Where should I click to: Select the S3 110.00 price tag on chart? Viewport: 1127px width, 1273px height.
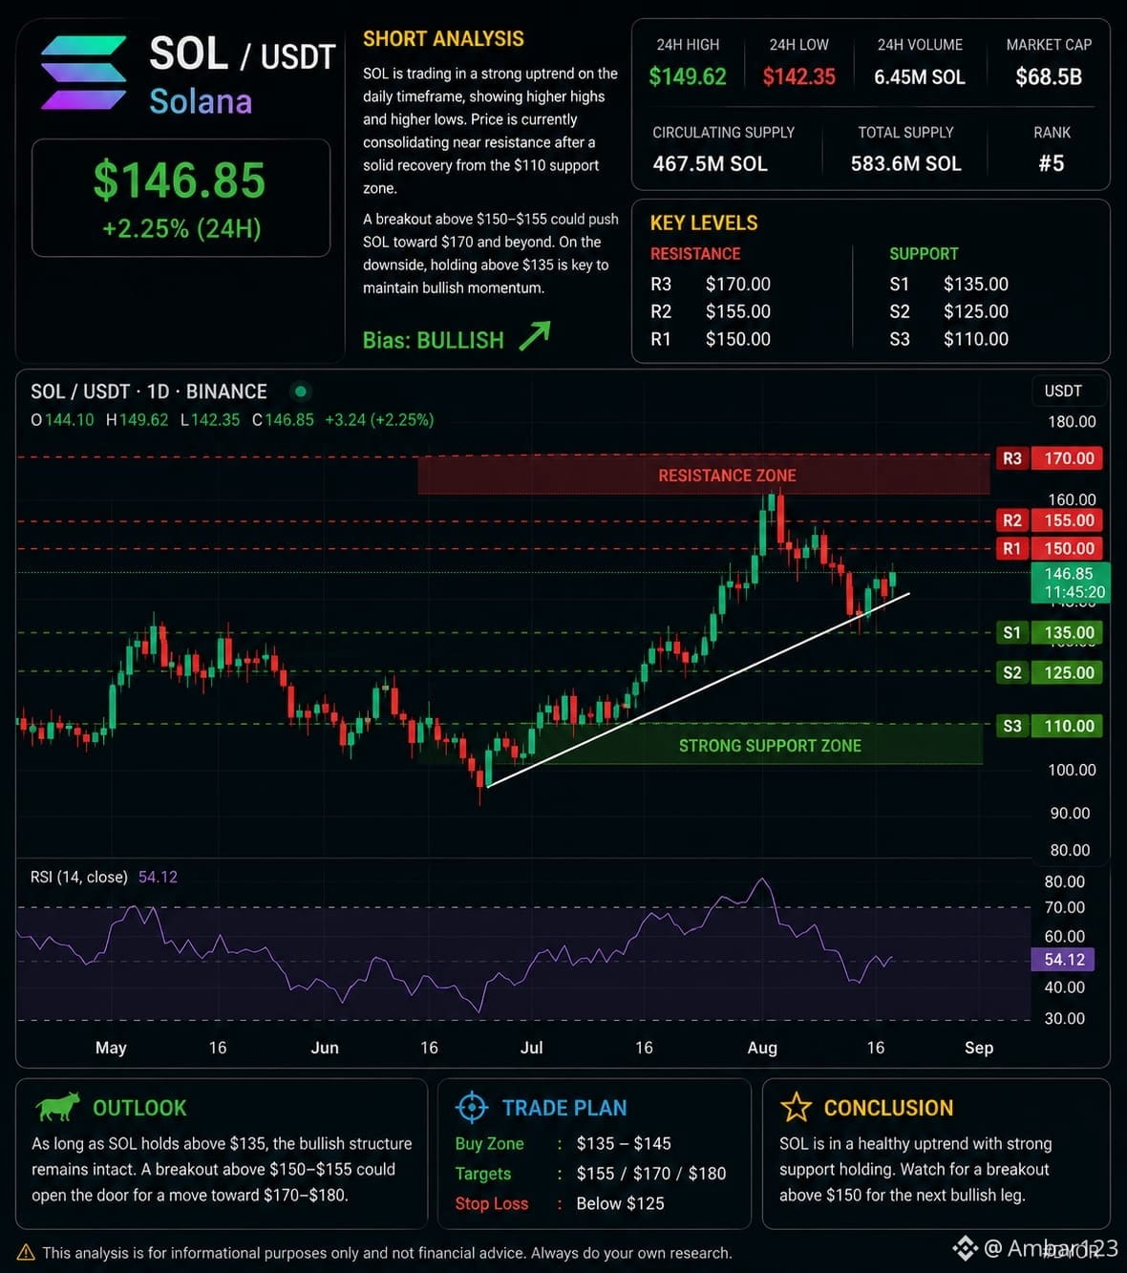pos(1050,726)
